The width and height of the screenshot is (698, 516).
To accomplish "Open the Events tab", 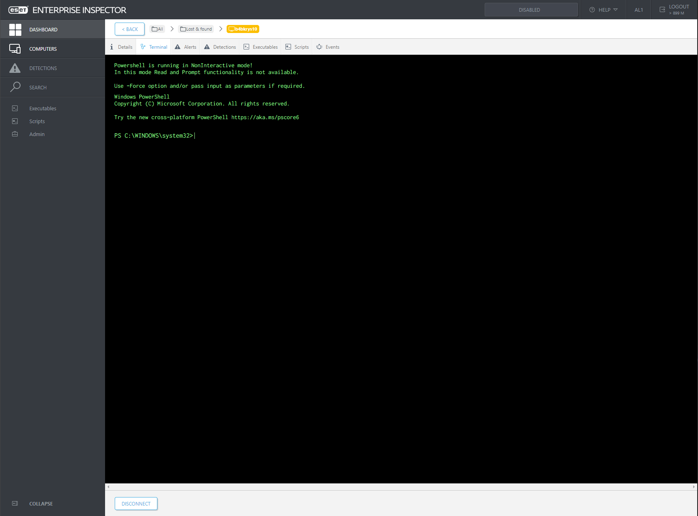I will (328, 47).
